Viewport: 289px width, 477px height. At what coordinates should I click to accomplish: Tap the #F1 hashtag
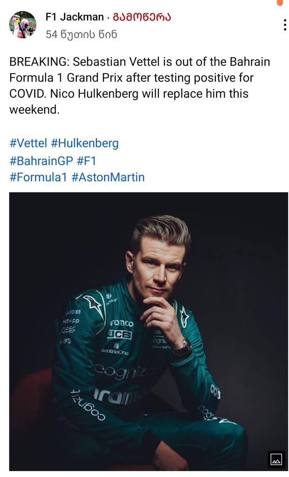(x=86, y=161)
